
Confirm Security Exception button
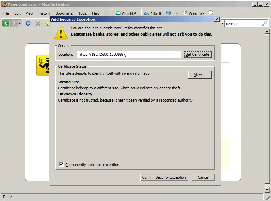(x=164, y=177)
